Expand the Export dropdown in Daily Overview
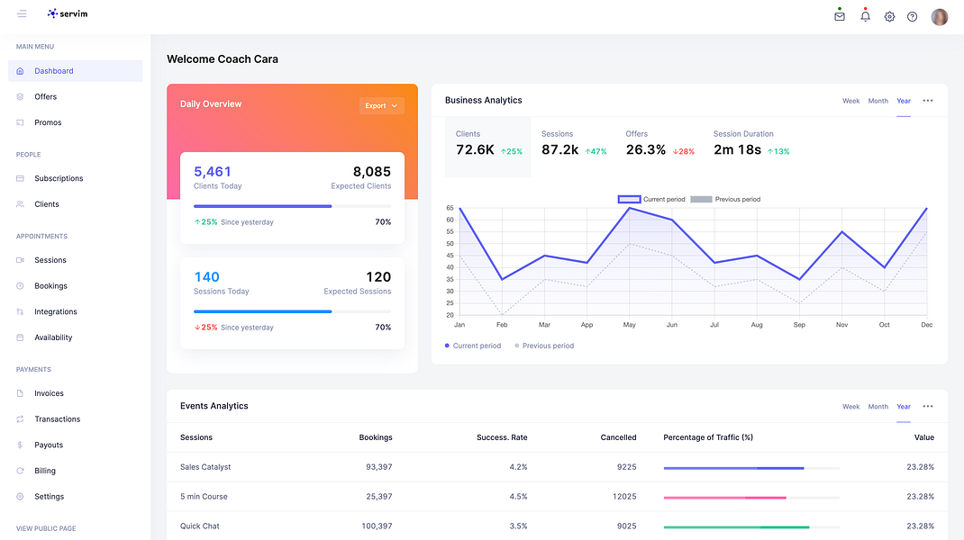This screenshot has width=964, height=540. 381,105
